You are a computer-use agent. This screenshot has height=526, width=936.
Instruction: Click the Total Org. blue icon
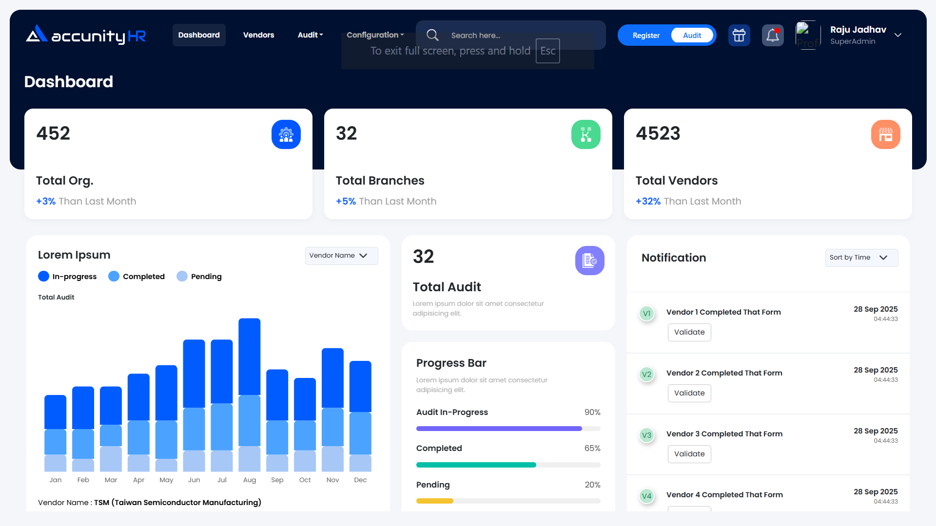(x=286, y=134)
